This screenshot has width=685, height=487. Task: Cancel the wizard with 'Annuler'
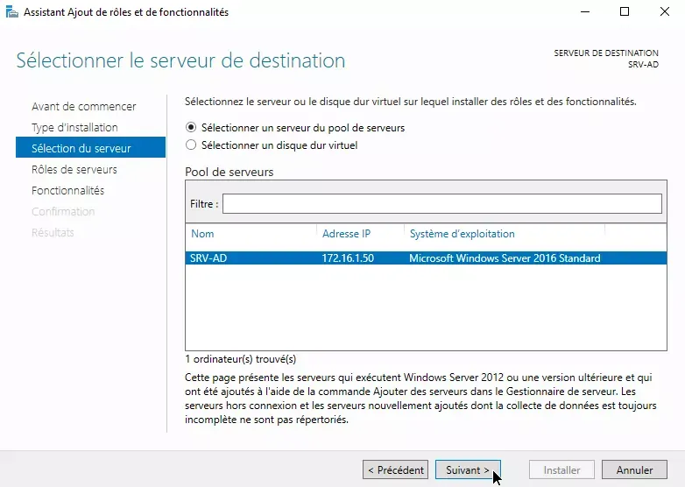pos(634,470)
